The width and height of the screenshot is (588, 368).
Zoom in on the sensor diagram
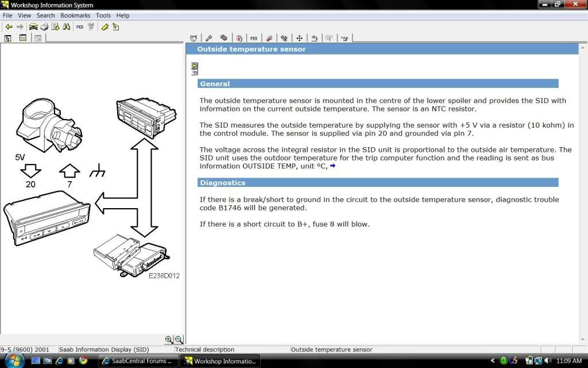(169, 339)
